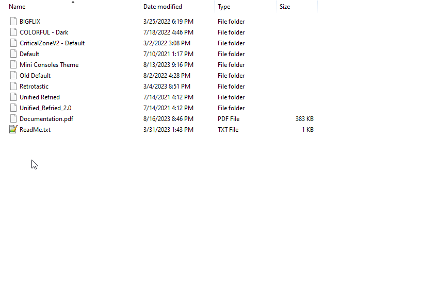Toggle sort arrow above Name column
This screenshot has height=294, width=438.
(x=73, y=2)
